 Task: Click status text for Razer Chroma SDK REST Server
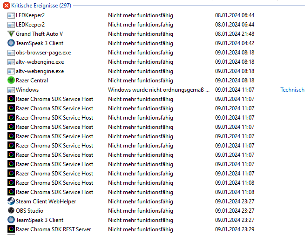pyautogui.click(x=141, y=229)
